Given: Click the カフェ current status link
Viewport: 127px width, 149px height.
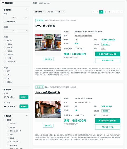Looking at the screenshot, I should pyautogui.click(x=103, y=49).
